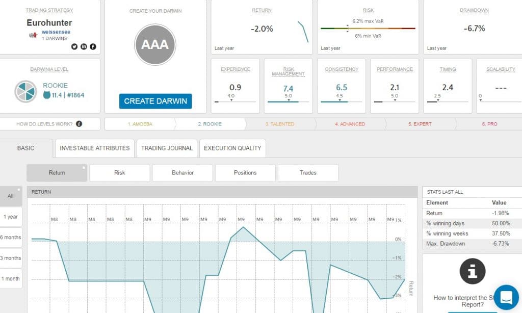Select the All time range option
Screen dimensions: 522x313
click(11, 196)
